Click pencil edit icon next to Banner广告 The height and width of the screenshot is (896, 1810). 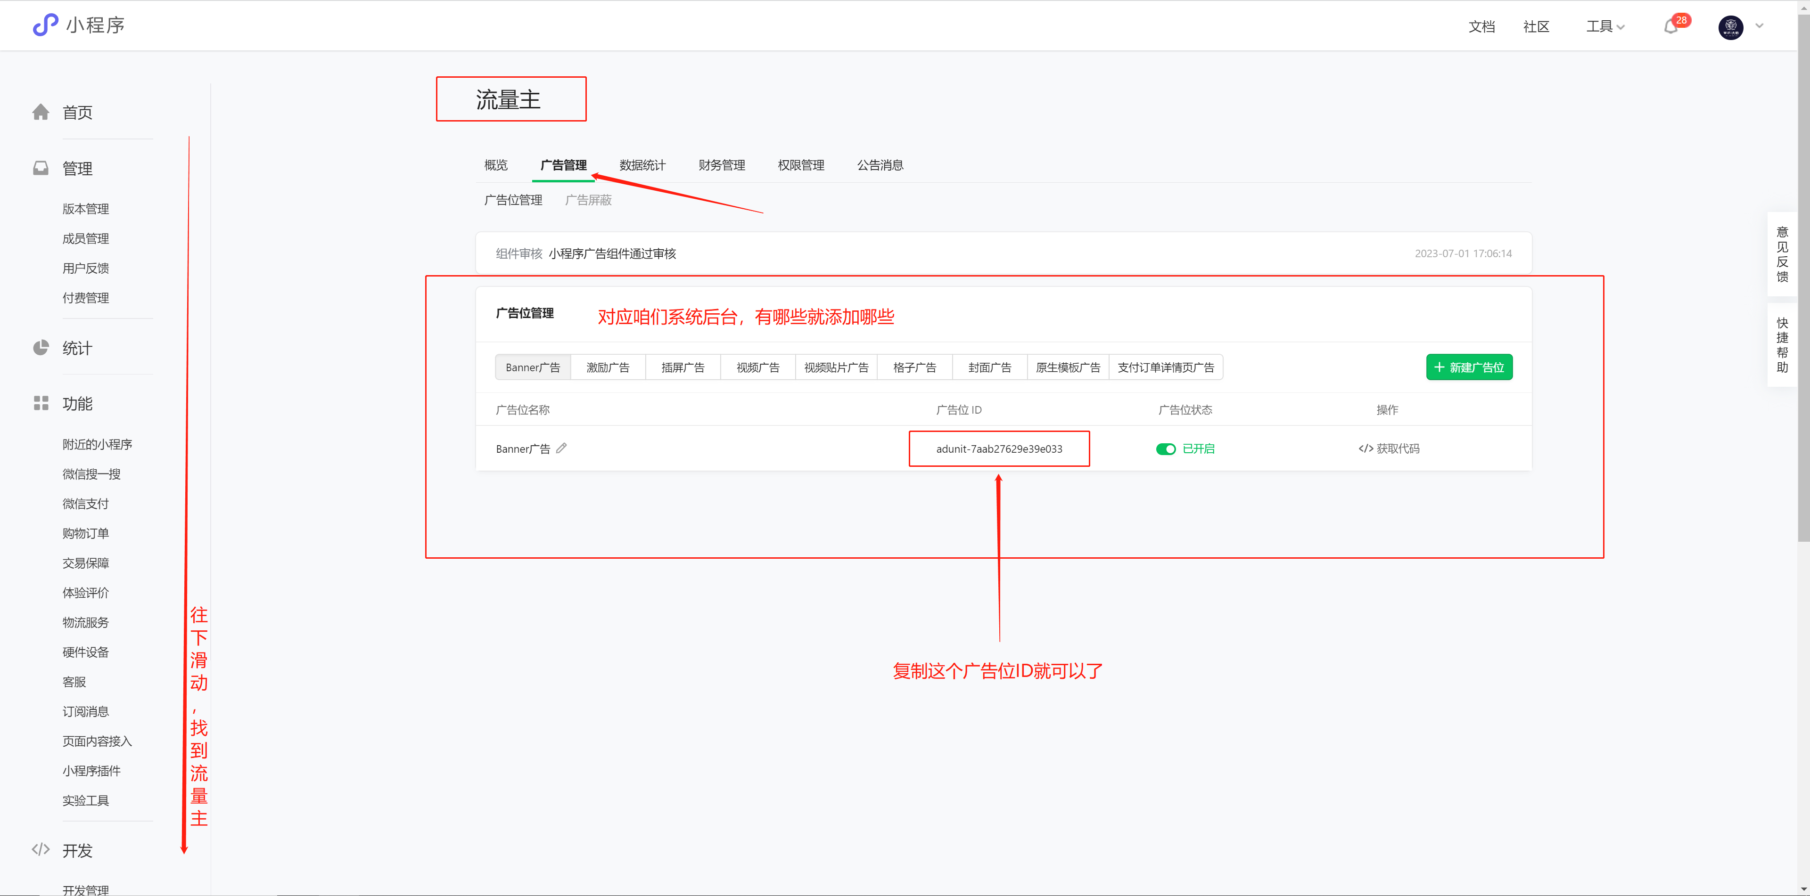[x=561, y=448]
